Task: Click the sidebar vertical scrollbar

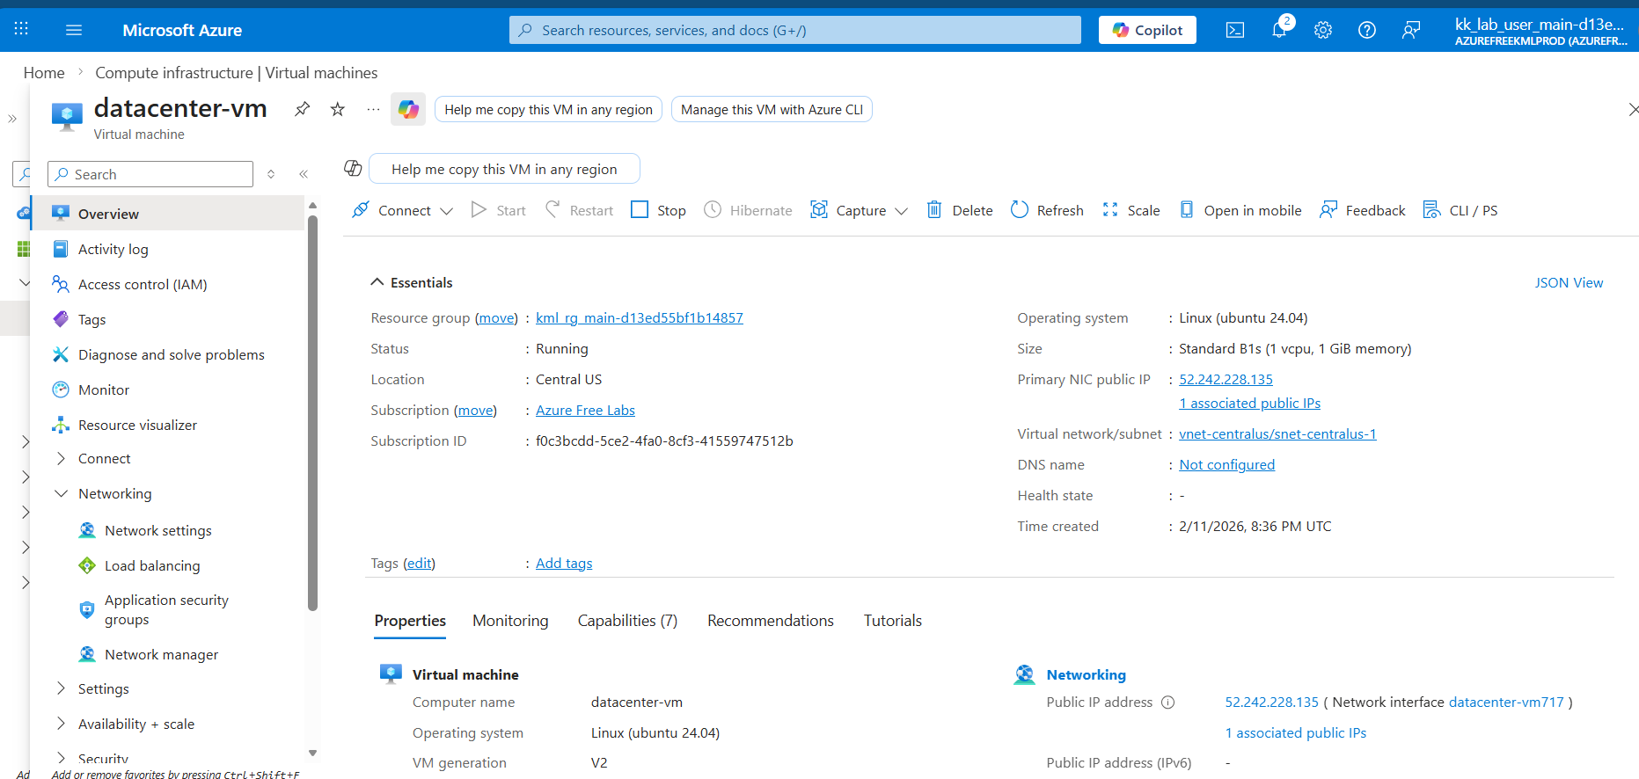Action: 312,413
